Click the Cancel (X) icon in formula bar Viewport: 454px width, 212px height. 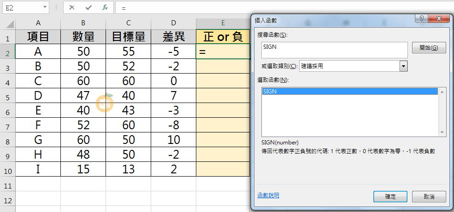[x=72, y=8]
